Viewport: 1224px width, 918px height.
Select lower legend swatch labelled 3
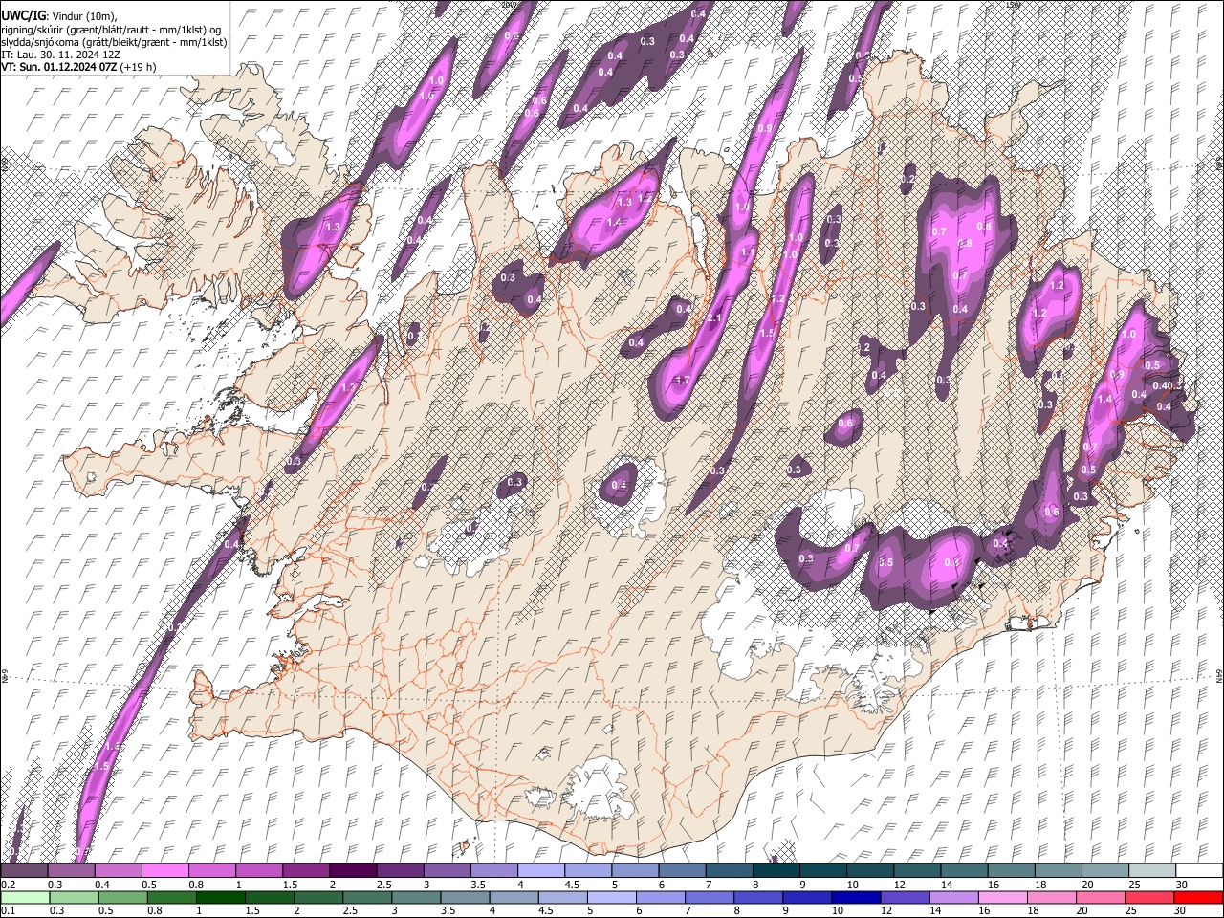(416, 897)
